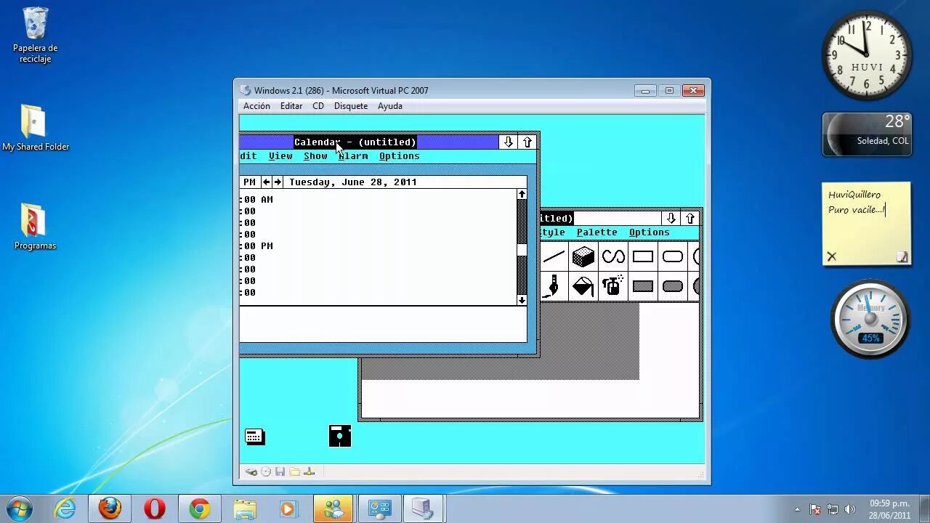Click the Calendar scratch pad area

pyautogui.click(x=383, y=325)
